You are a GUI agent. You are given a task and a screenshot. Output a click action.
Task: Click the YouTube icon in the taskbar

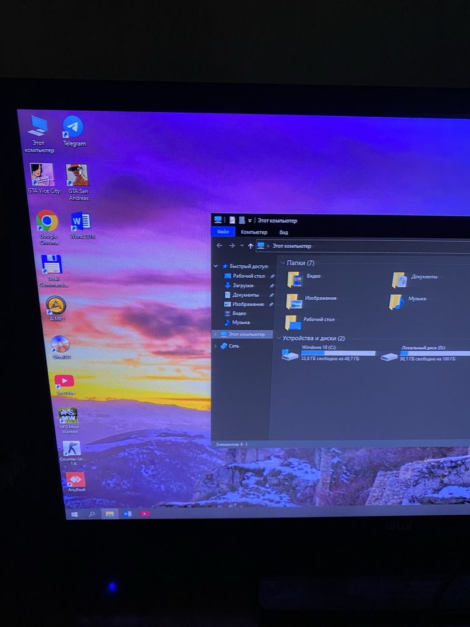coord(145,514)
